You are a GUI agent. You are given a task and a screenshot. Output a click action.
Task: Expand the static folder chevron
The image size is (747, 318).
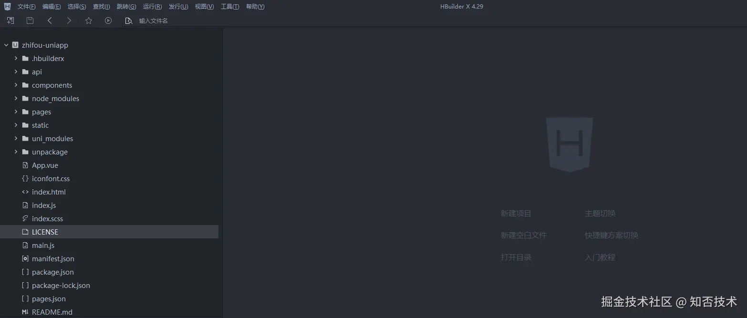click(x=16, y=125)
